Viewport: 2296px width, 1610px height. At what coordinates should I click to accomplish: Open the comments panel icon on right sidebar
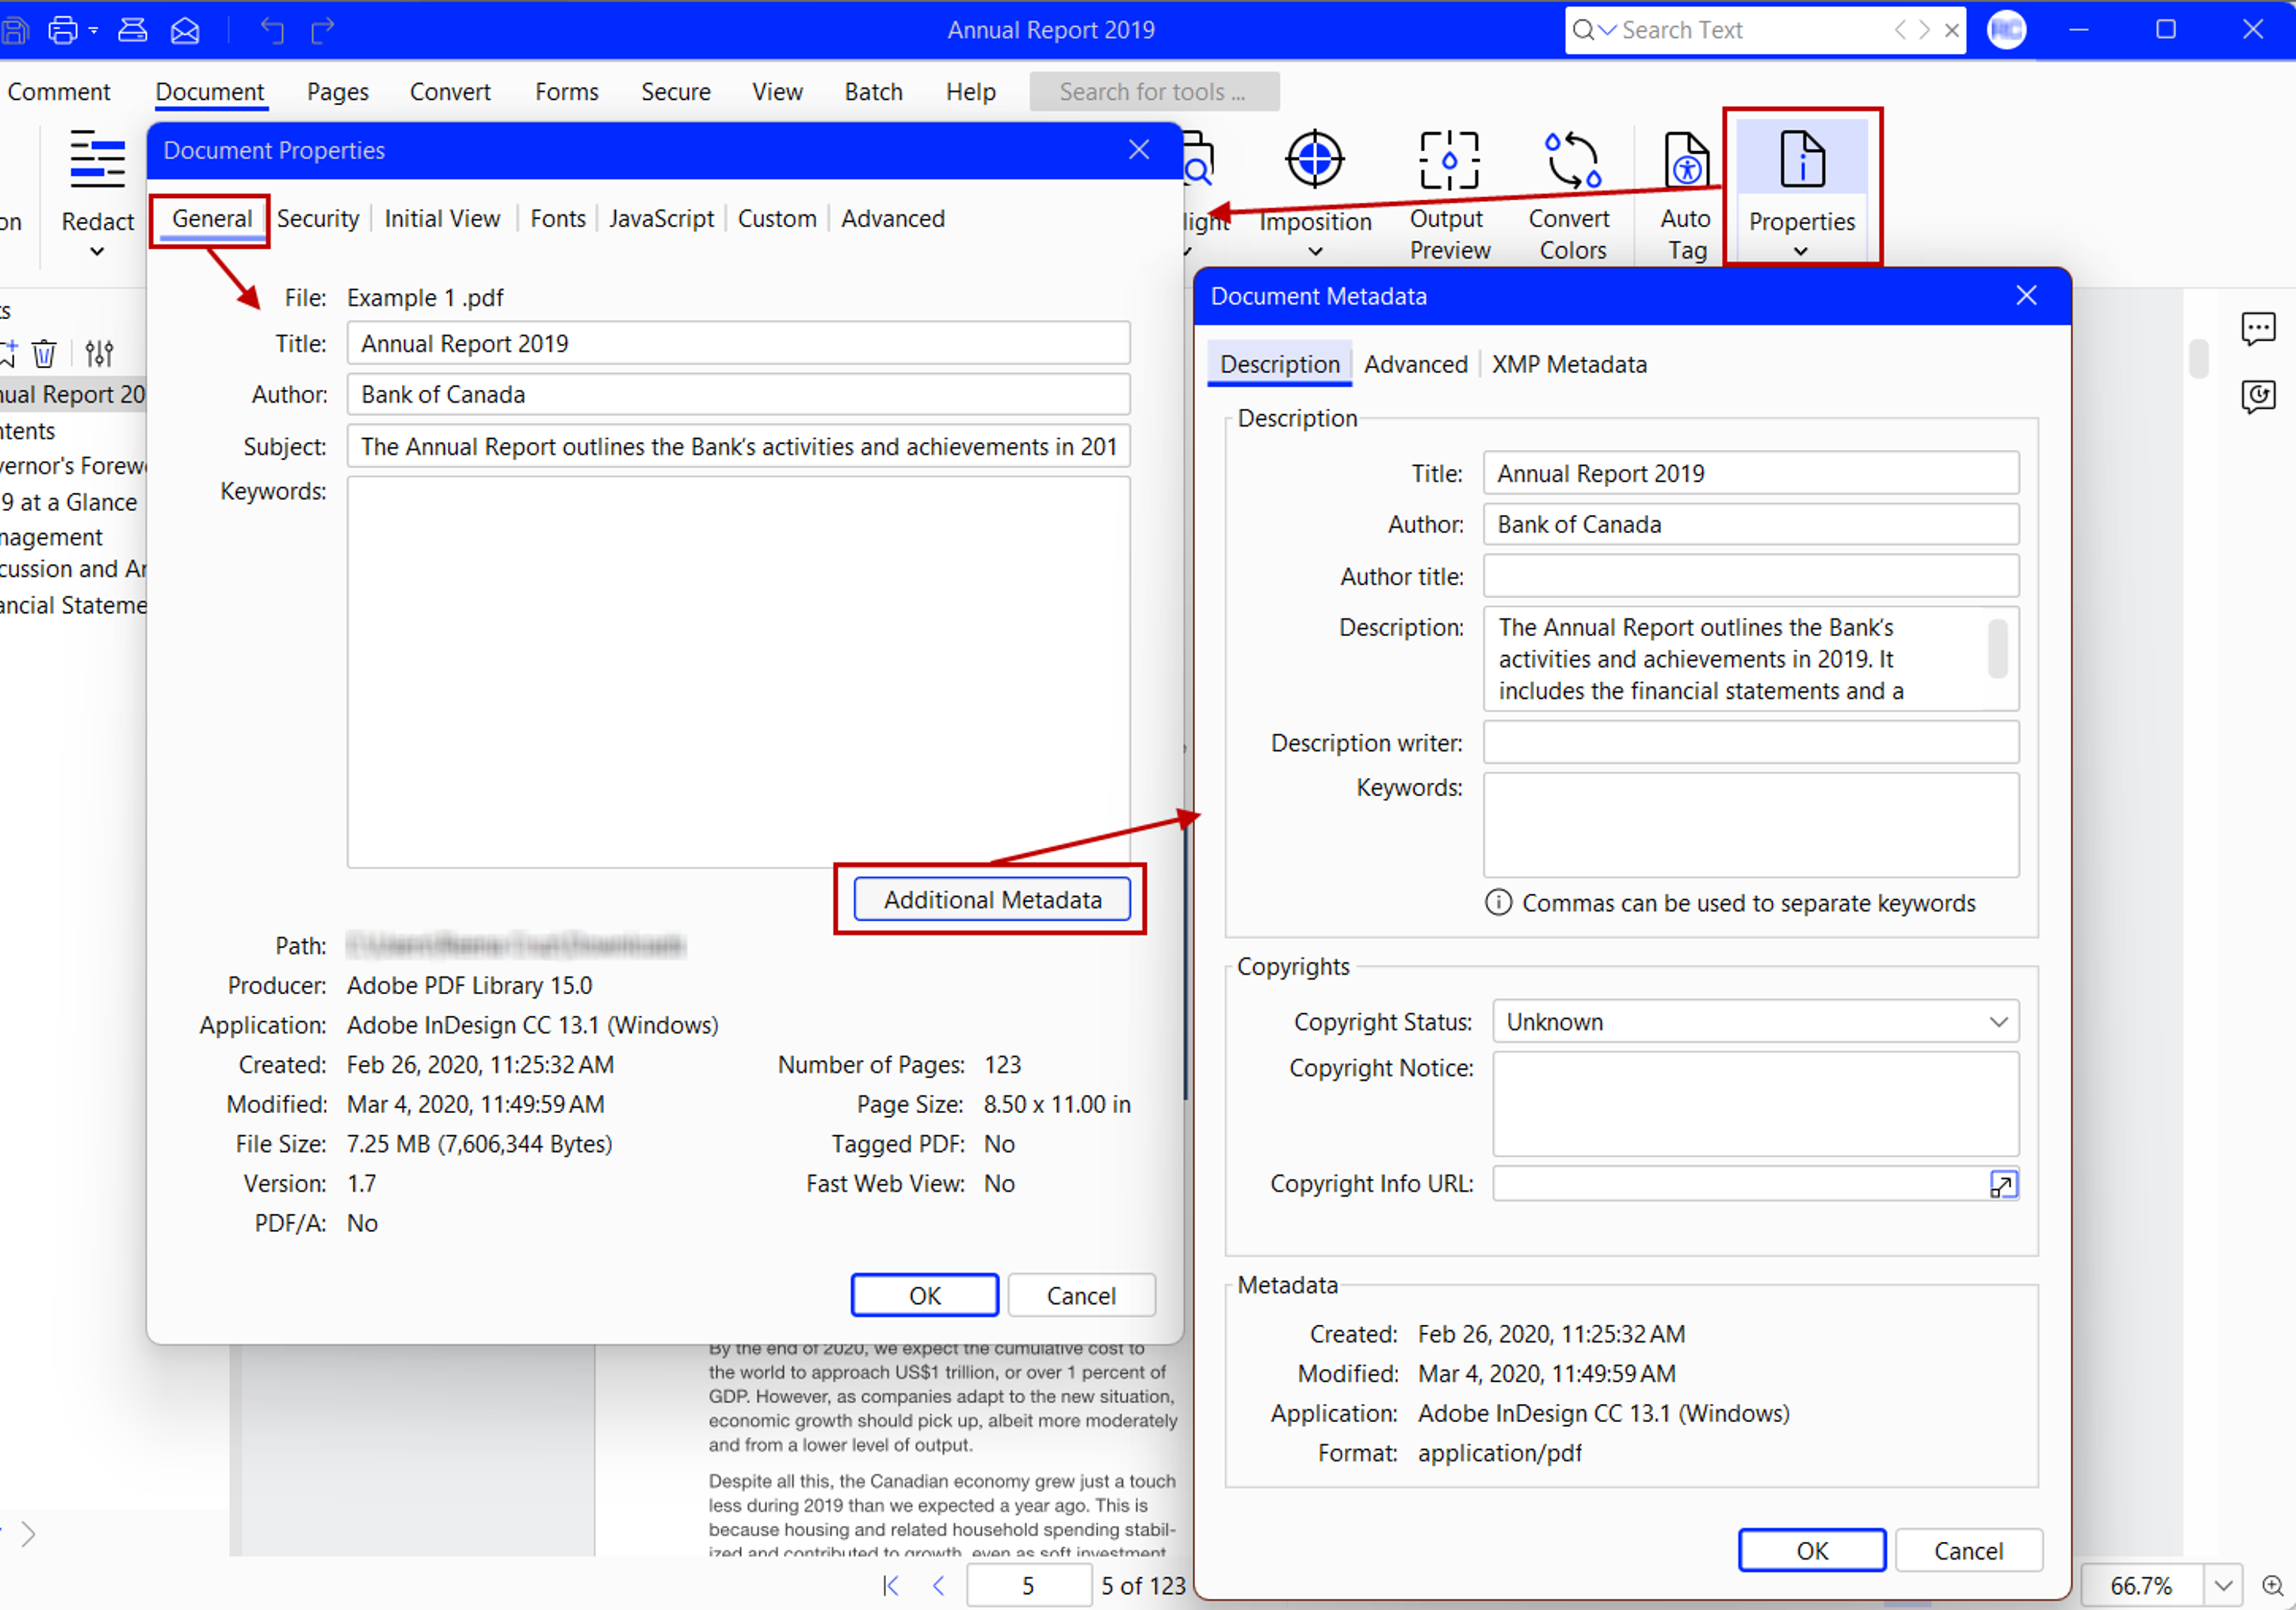[x=2258, y=328]
